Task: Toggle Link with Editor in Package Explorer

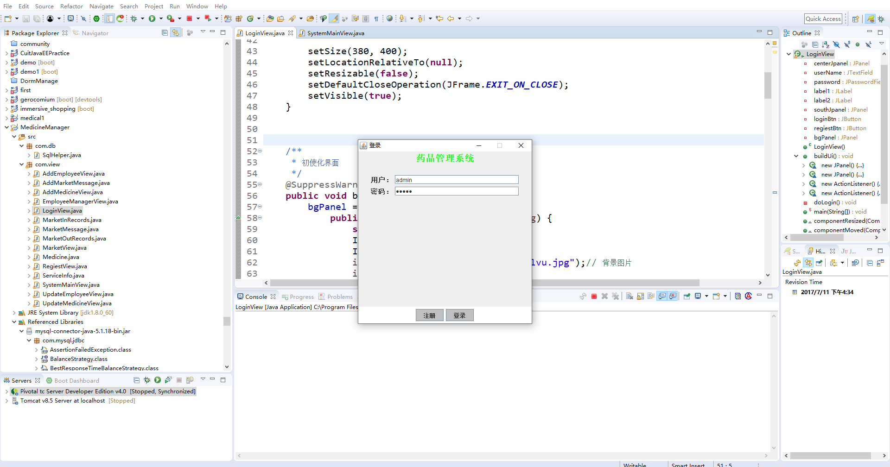Action: [x=176, y=32]
